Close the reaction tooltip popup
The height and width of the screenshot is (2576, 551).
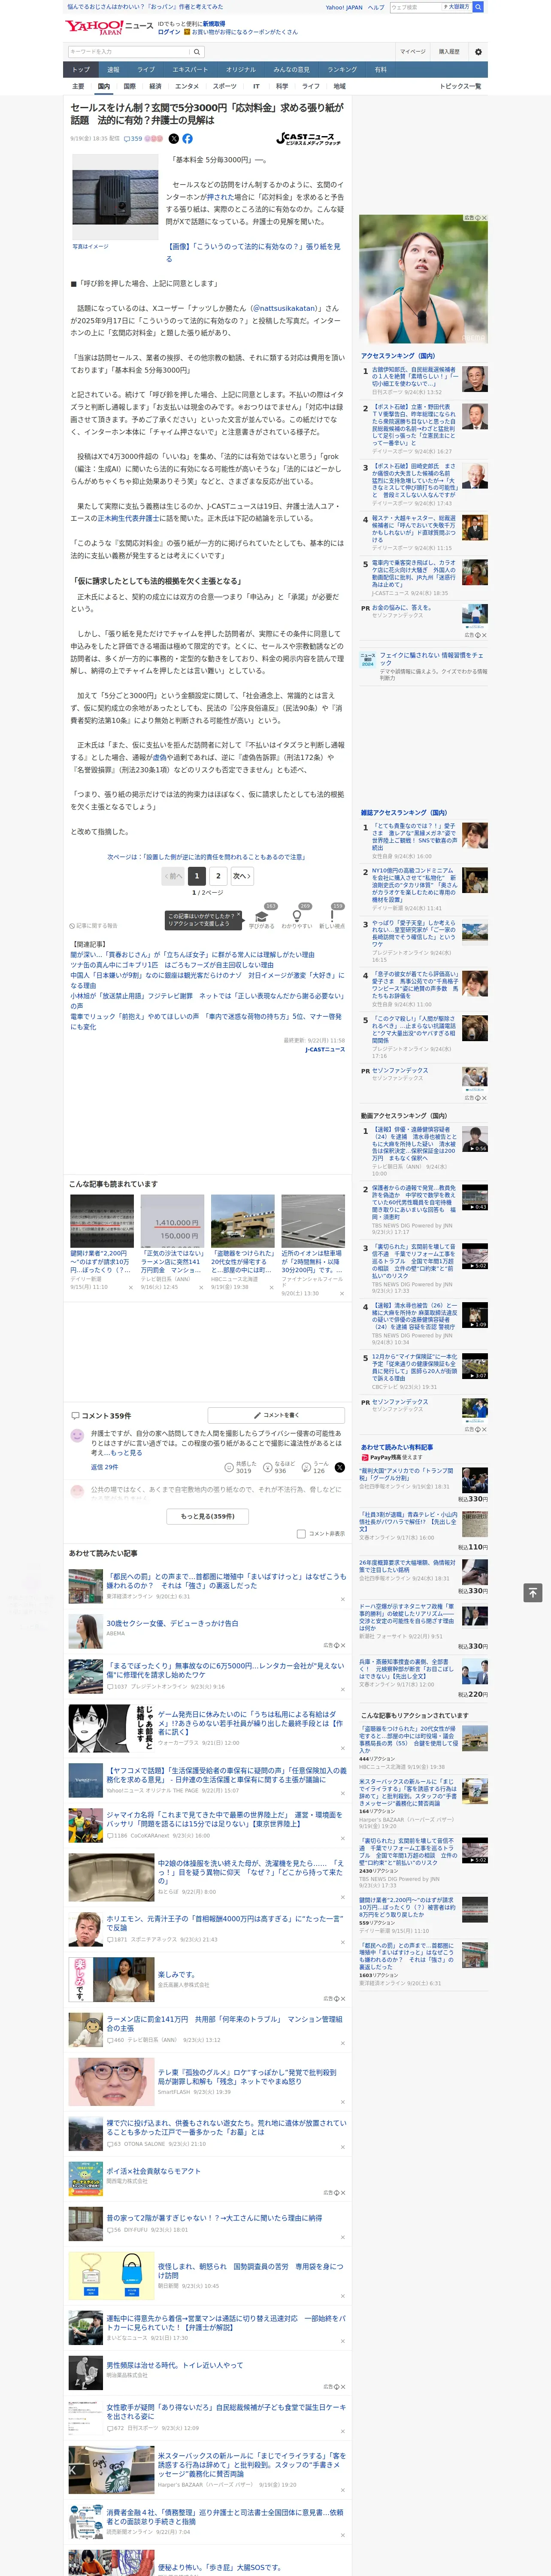pos(240,915)
